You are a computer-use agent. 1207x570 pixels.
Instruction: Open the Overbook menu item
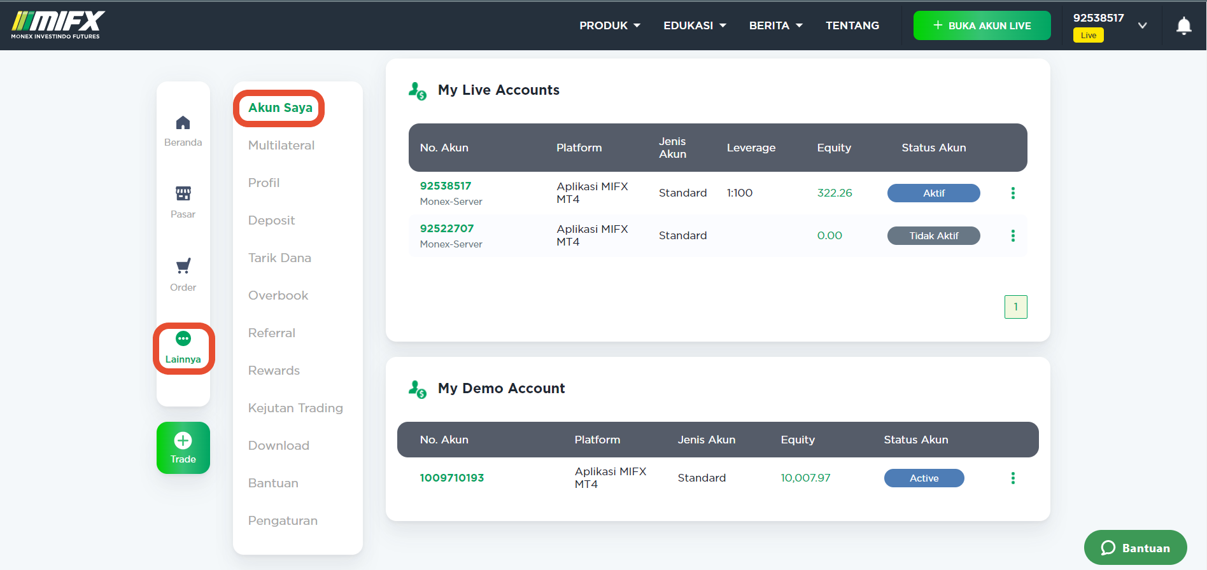(278, 295)
